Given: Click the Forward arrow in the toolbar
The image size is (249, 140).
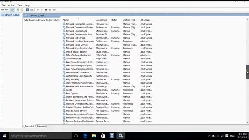Looking at the screenshot, I should [7, 10].
